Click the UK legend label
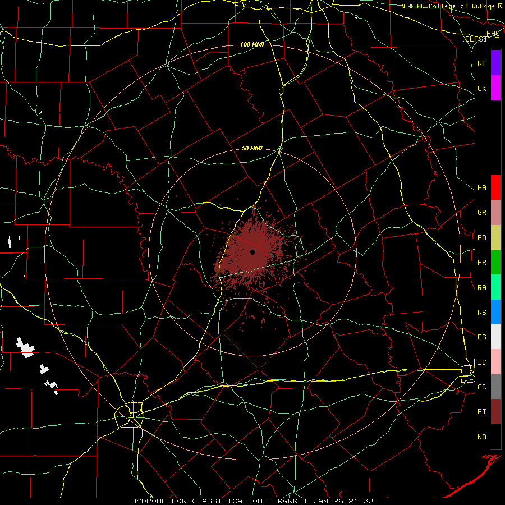This screenshot has width=505, height=505. (x=482, y=88)
